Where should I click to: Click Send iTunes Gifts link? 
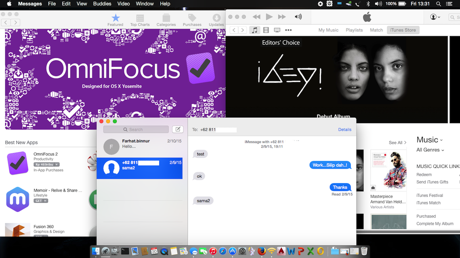(432, 182)
